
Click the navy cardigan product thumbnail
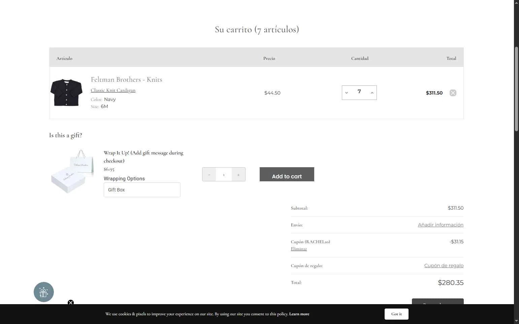coord(66,93)
